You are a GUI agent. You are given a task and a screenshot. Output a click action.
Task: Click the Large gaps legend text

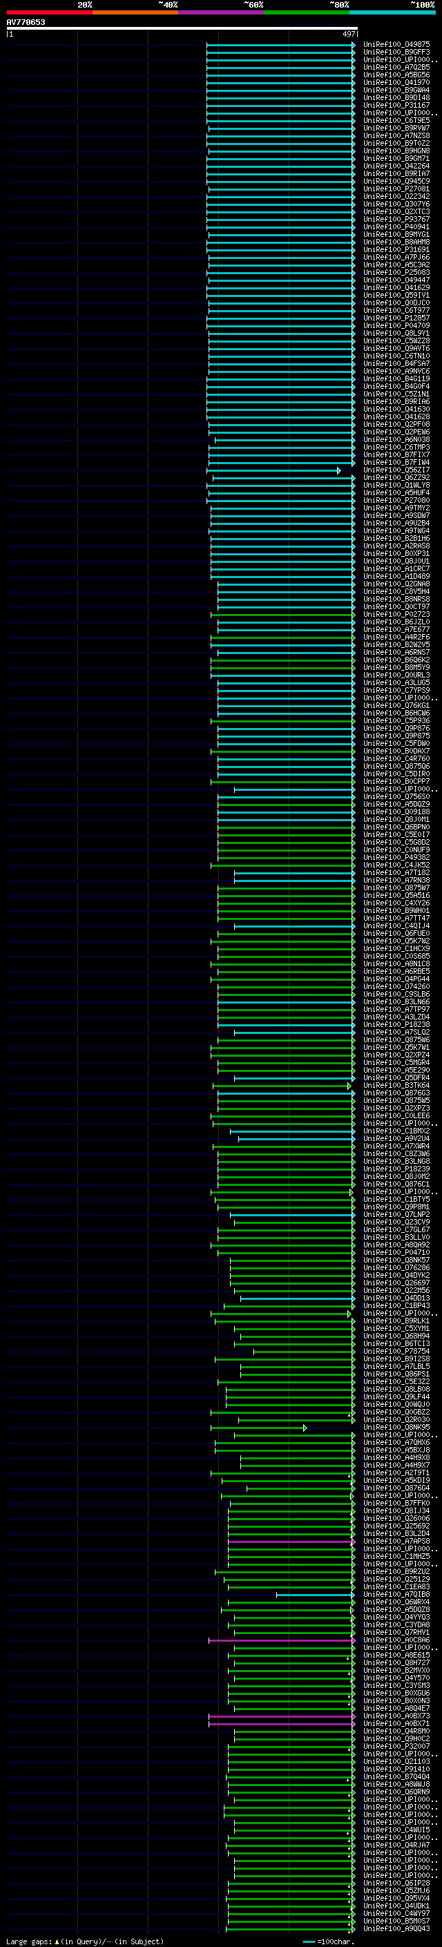point(85,1941)
